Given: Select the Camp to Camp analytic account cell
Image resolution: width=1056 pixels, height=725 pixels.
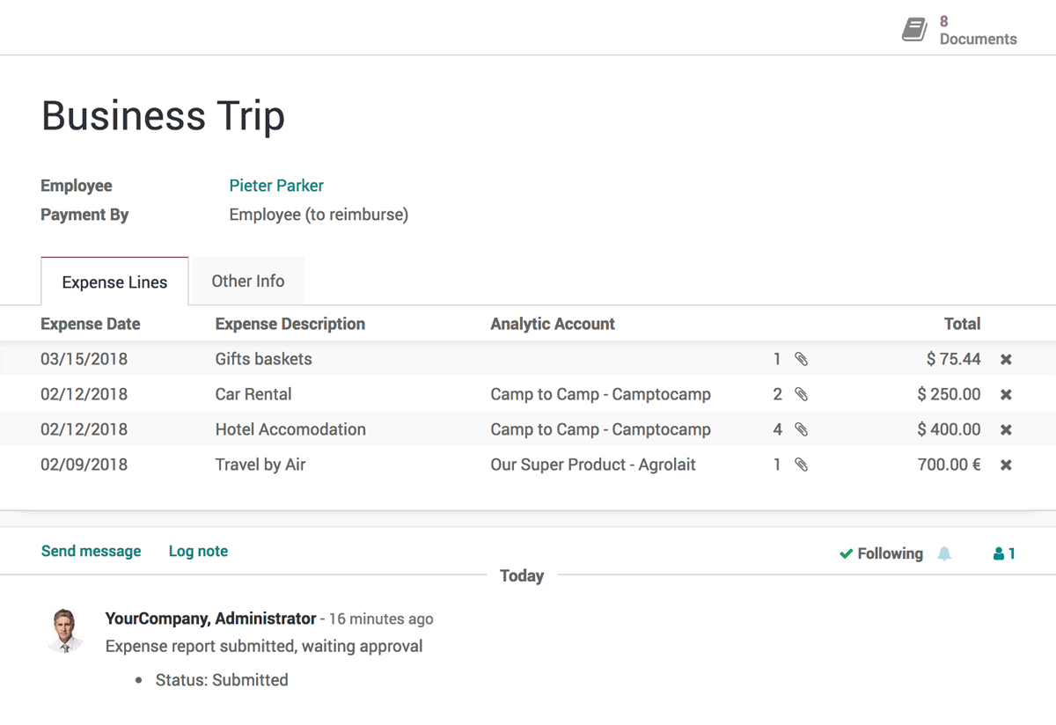Looking at the screenshot, I should point(600,394).
